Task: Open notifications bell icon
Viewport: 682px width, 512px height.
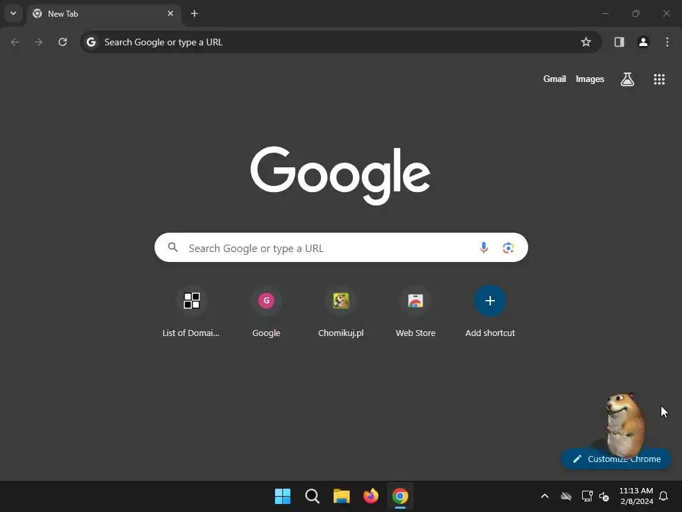Action: coord(664,496)
